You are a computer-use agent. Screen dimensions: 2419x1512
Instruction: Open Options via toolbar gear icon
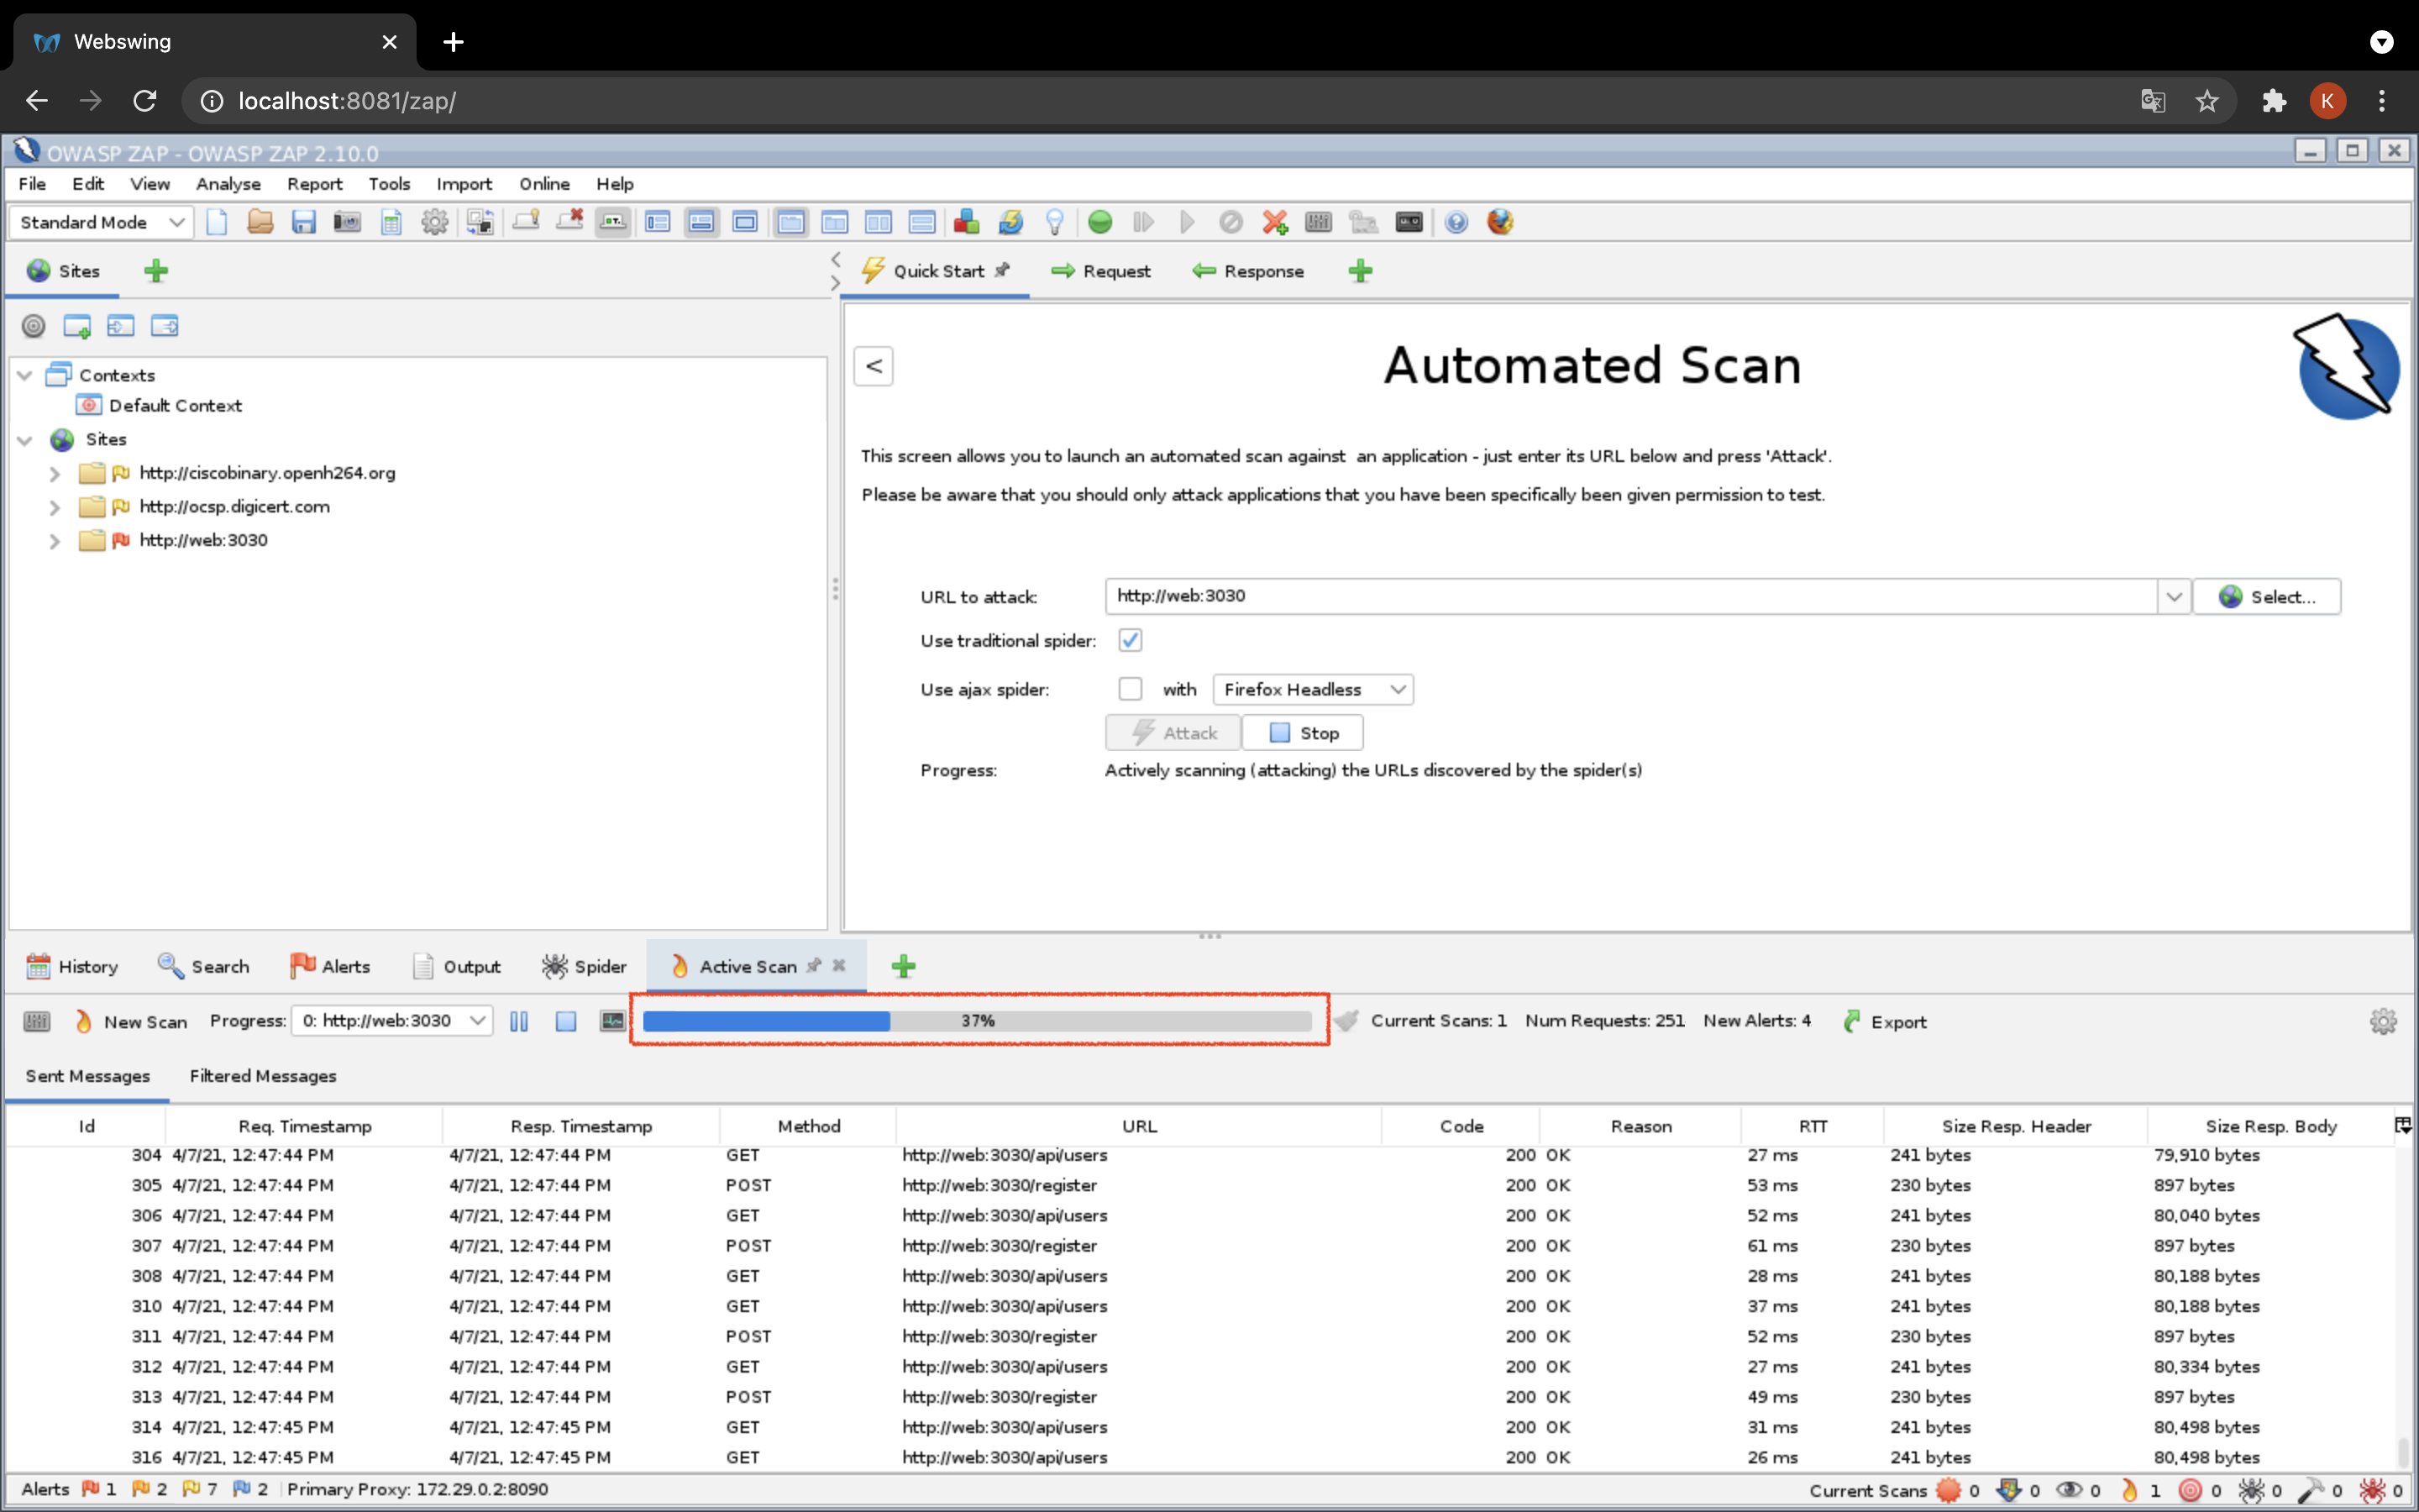click(435, 222)
